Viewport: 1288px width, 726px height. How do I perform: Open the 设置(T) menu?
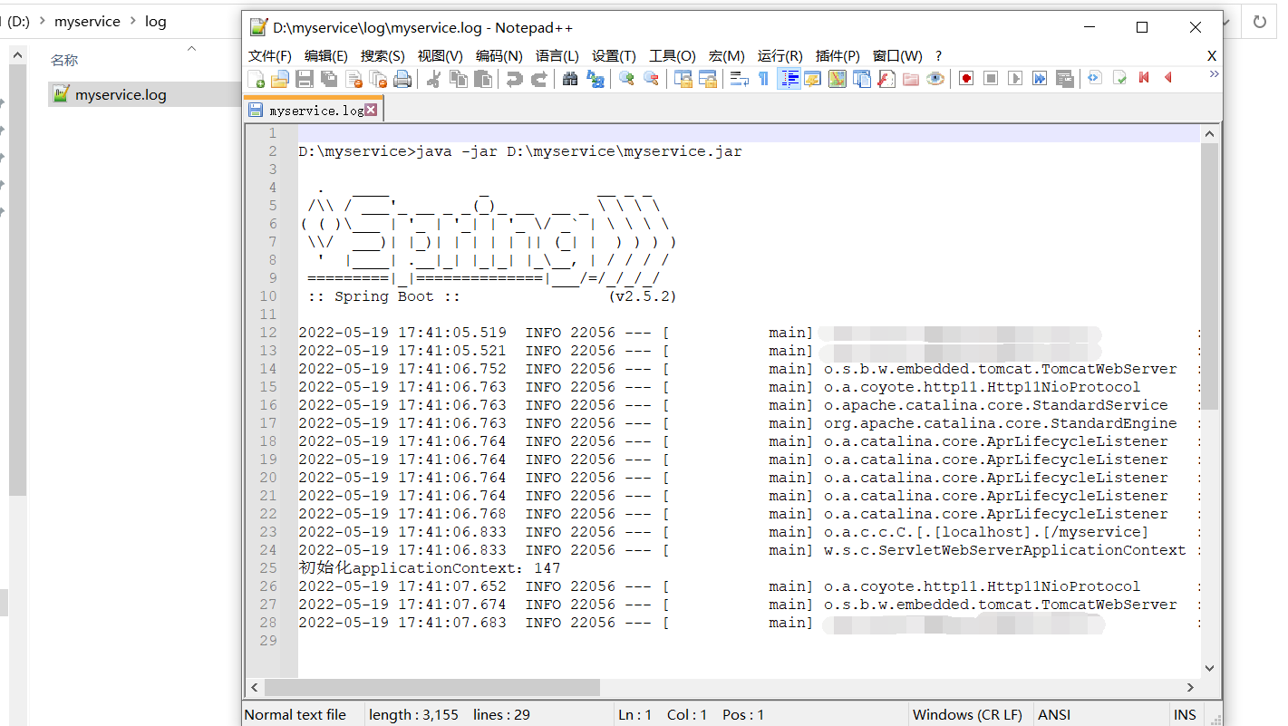[614, 55]
